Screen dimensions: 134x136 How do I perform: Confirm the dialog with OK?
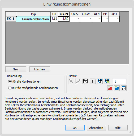tap(75, 128)
